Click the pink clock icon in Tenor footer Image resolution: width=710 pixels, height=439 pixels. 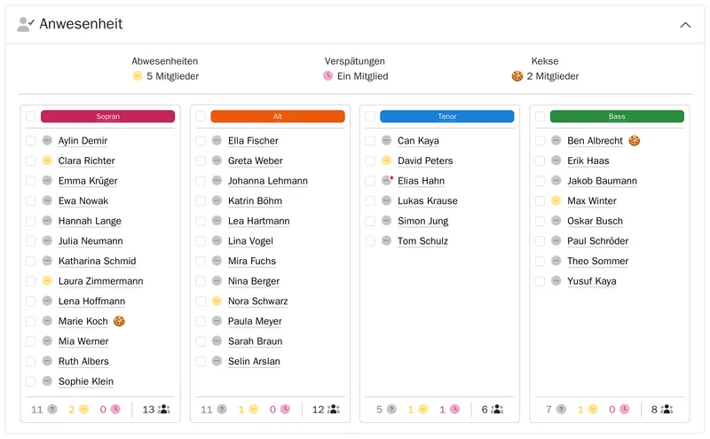click(x=454, y=409)
